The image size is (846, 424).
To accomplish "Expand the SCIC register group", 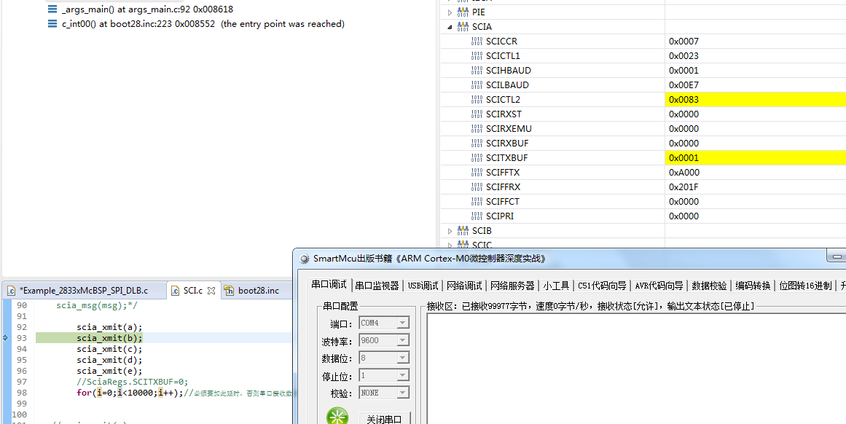I will (450, 245).
